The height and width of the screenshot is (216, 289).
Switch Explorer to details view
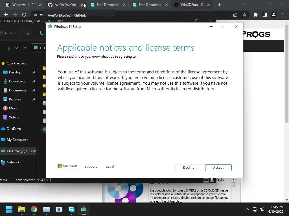click(206, 180)
